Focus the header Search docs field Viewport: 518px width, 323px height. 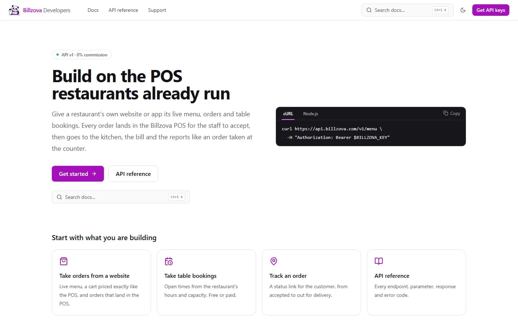pos(407,10)
